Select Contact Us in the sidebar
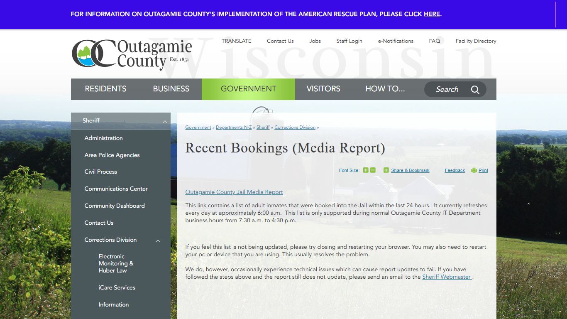The width and height of the screenshot is (567, 319). pyautogui.click(x=99, y=223)
